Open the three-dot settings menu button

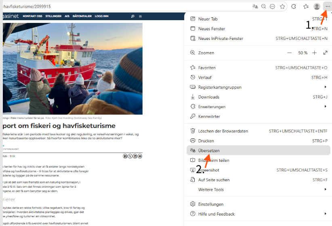click(x=328, y=6)
